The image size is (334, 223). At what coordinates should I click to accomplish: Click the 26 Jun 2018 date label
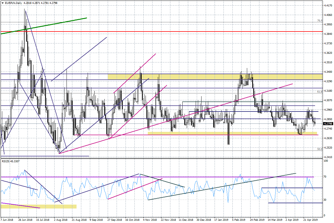(x=25, y=220)
